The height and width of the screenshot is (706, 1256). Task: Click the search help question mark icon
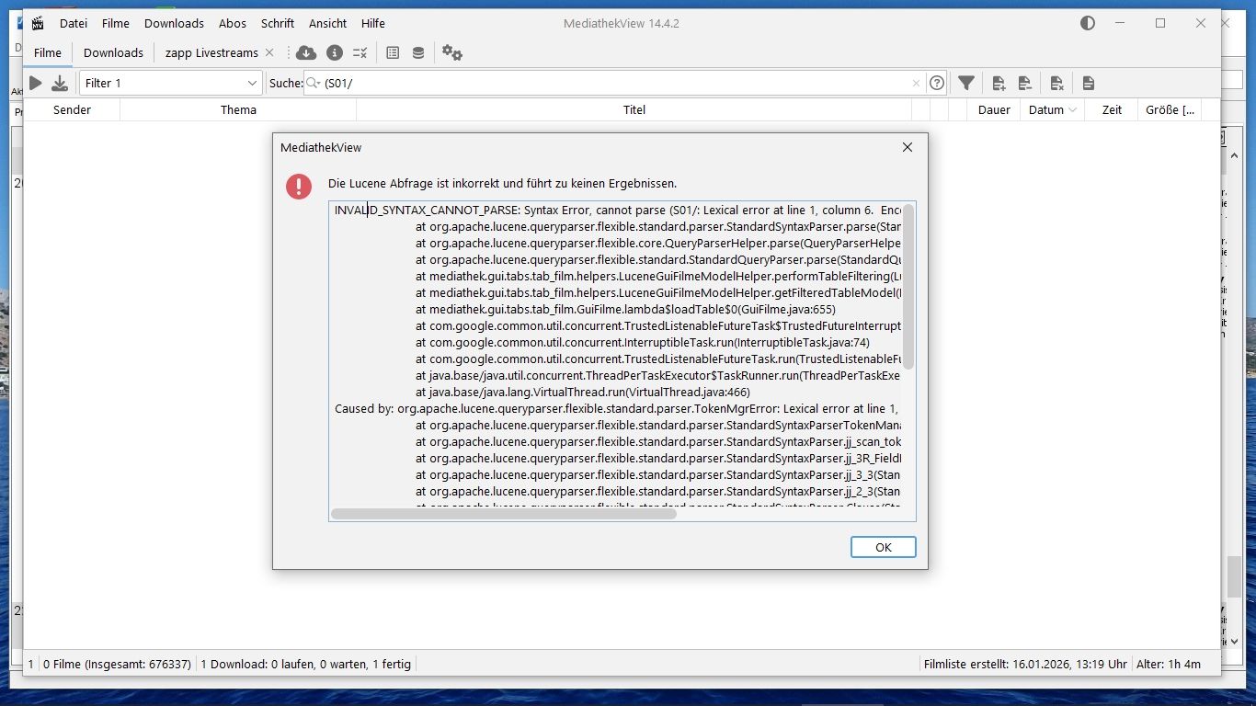[936, 83]
